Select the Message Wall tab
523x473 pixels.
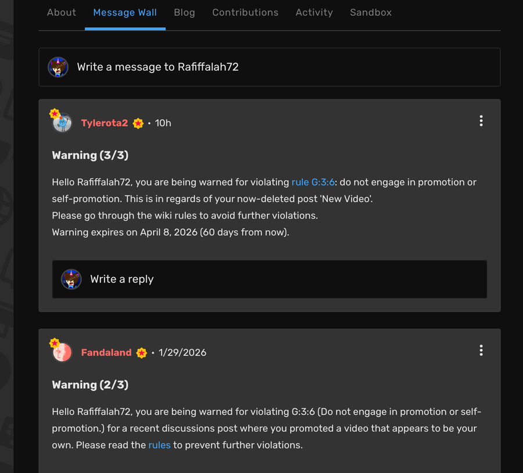pyautogui.click(x=125, y=12)
